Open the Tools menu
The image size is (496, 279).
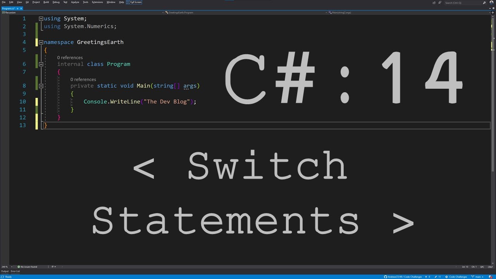click(x=86, y=2)
